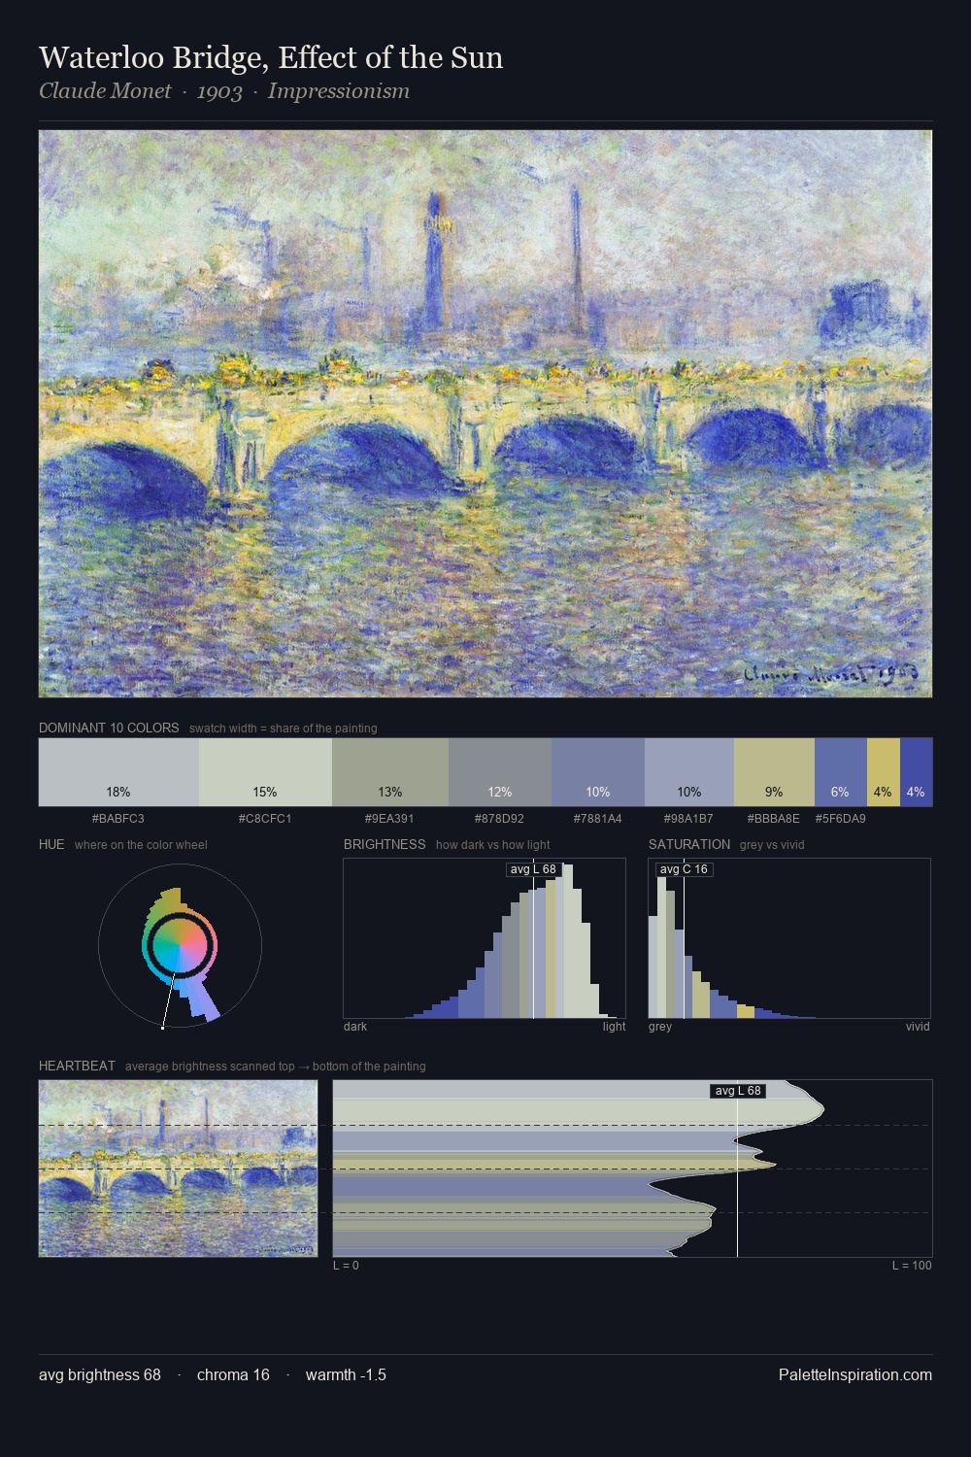Click the 18% swatch #BABFC3
This screenshot has height=1457, width=971.
118,772
